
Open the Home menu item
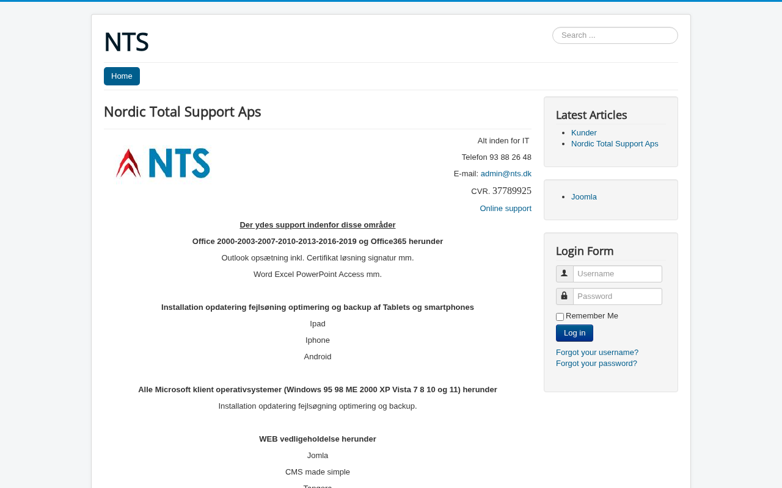pyautogui.click(x=122, y=76)
